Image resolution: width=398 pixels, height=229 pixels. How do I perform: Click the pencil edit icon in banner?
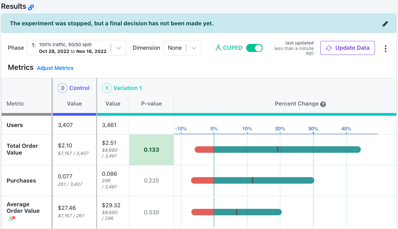385,24
